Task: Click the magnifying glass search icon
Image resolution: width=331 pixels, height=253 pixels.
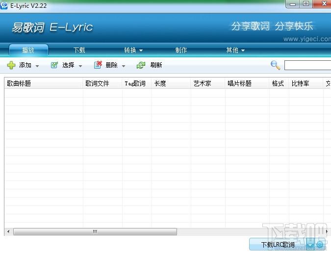Action: click(276, 65)
